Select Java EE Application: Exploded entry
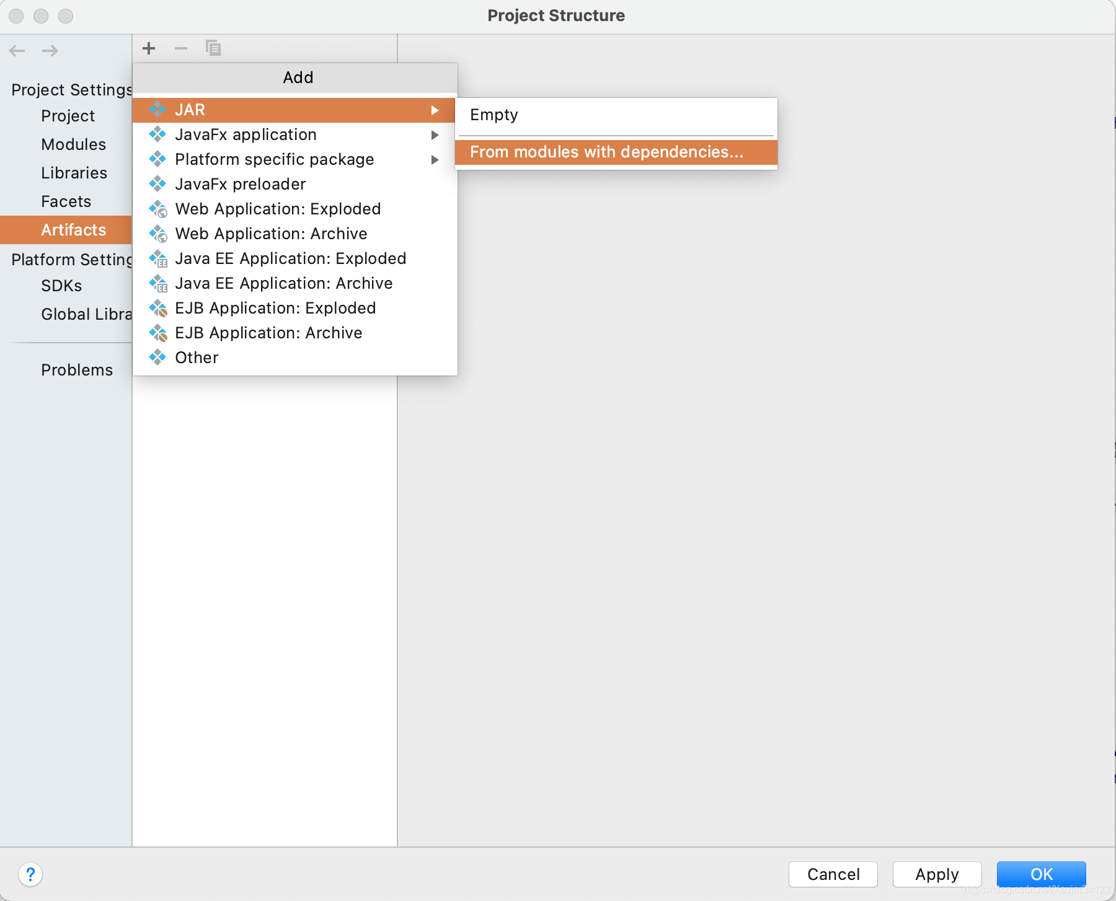1116x901 pixels. coord(295,258)
